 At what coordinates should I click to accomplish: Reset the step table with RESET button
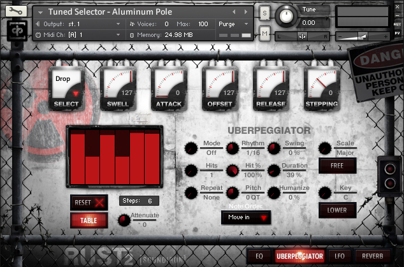click(89, 203)
